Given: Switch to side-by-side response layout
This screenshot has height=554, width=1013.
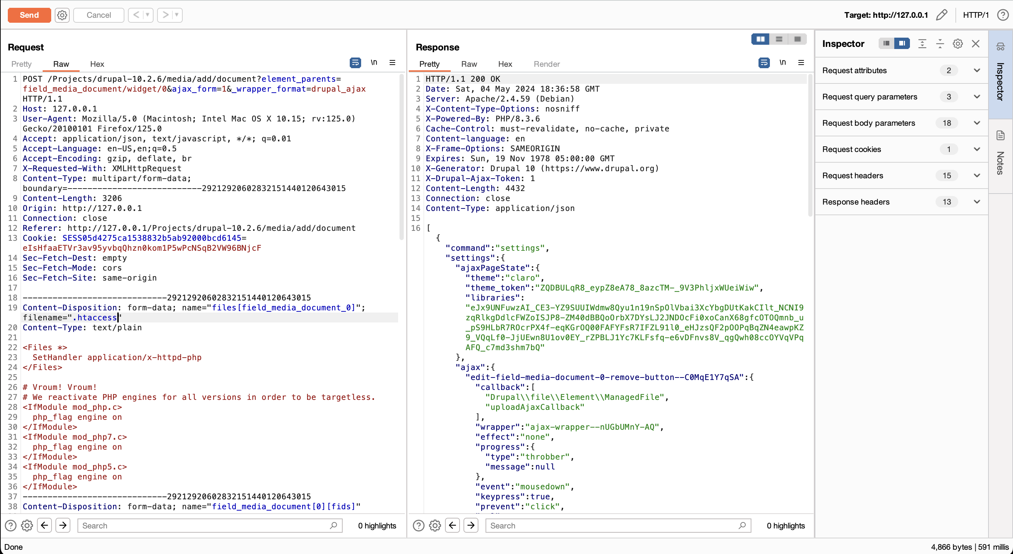Looking at the screenshot, I should [760, 39].
